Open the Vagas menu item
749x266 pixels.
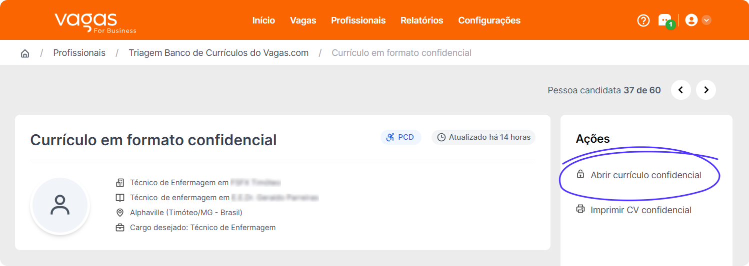click(303, 20)
